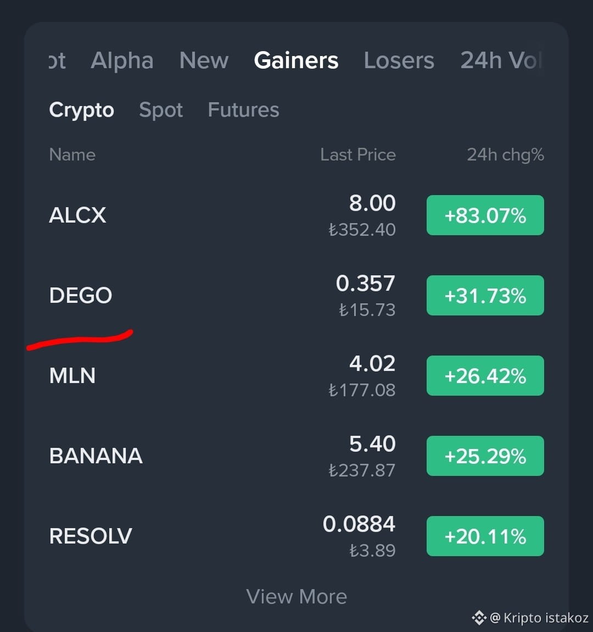Switch to the Alpha tab
This screenshot has height=632, width=593.
122,61
